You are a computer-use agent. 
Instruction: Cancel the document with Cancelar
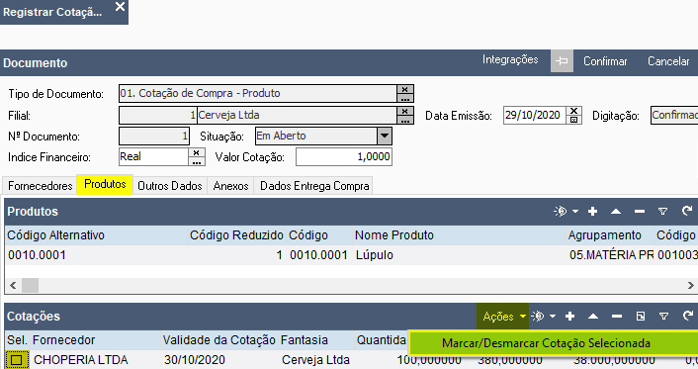(668, 61)
